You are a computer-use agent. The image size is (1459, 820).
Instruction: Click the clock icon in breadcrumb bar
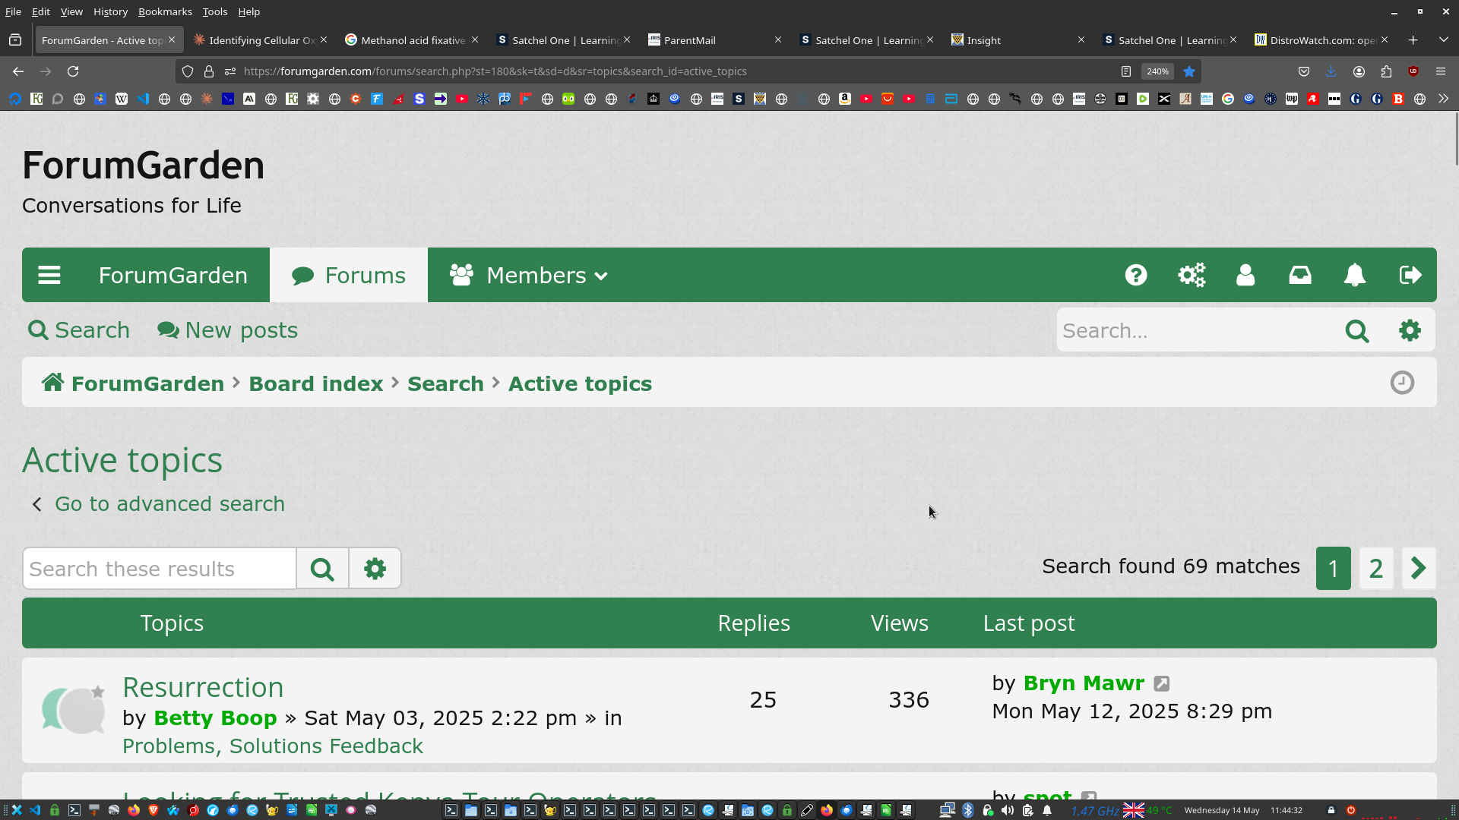tap(1403, 383)
